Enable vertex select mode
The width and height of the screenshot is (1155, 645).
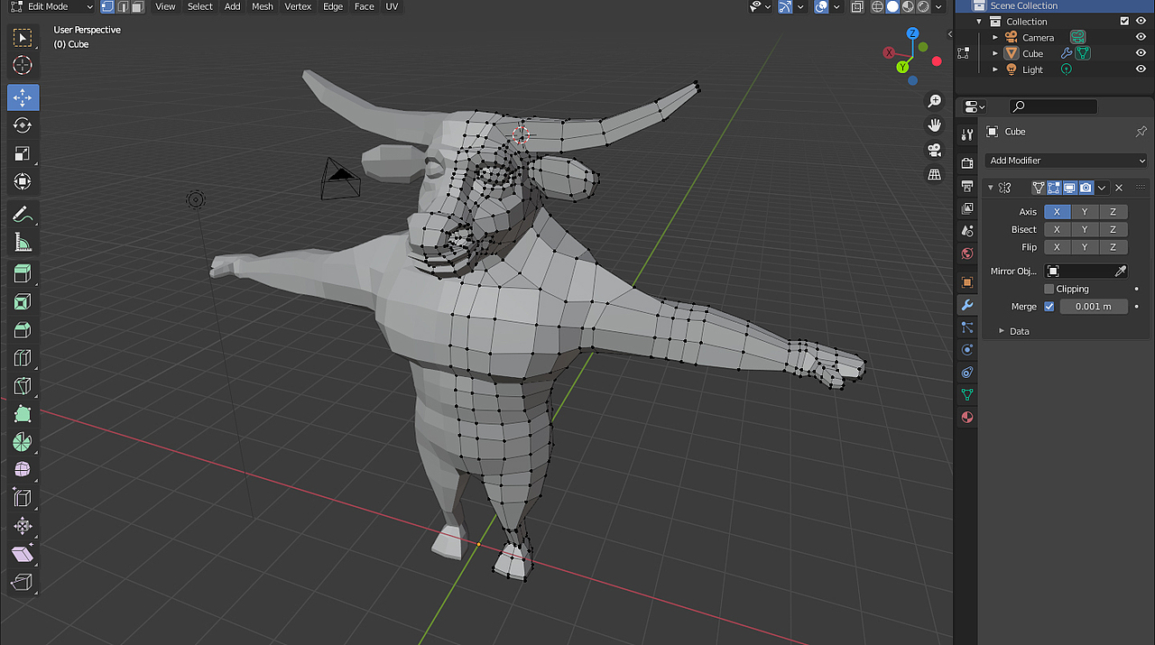(107, 6)
